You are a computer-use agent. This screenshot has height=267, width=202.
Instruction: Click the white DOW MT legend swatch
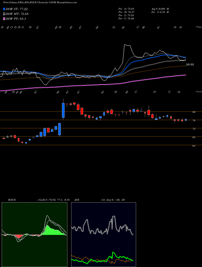tap(4, 14)
